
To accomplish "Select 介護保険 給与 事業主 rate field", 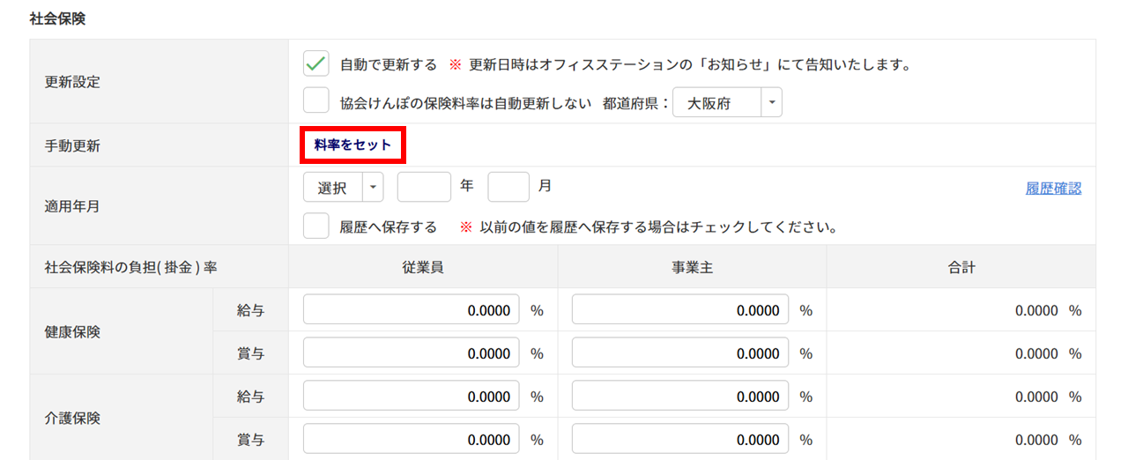I will coord(680,397).
